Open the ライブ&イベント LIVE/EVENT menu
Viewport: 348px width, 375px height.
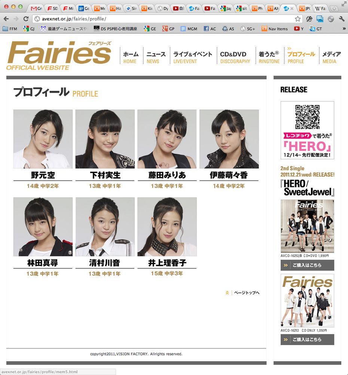click(192, 58)
